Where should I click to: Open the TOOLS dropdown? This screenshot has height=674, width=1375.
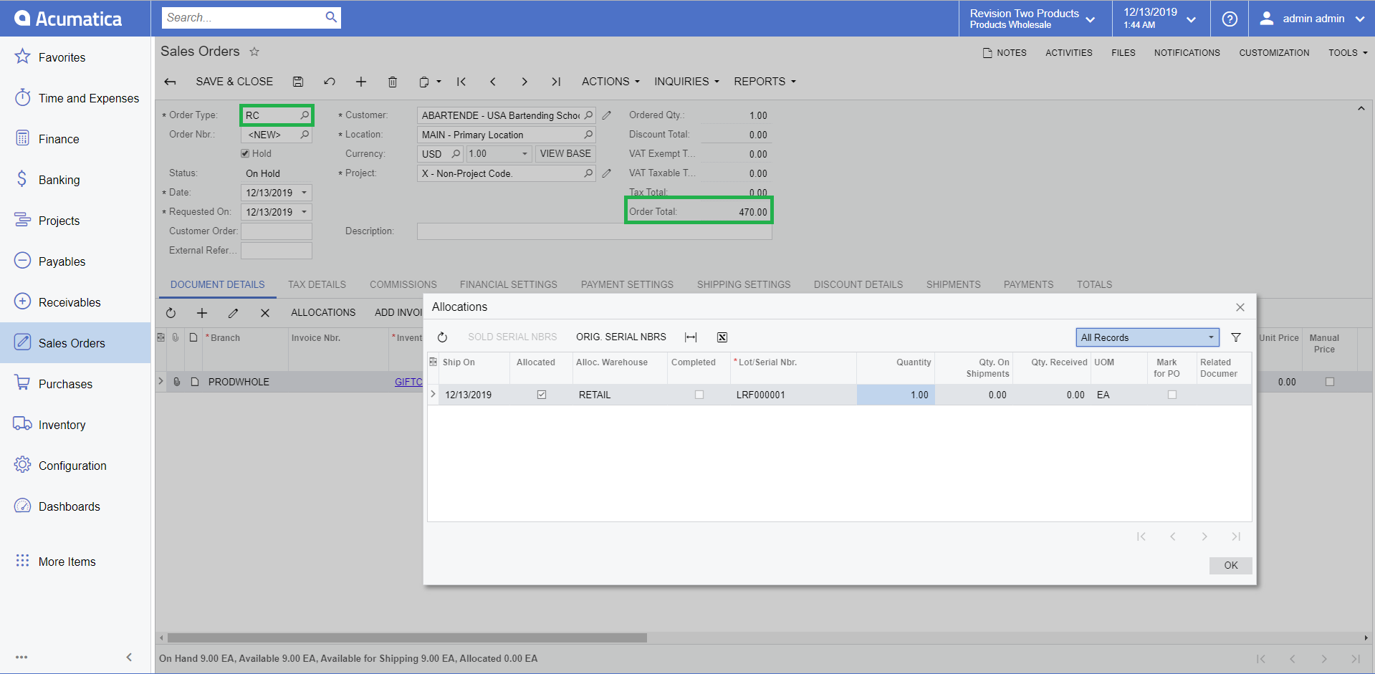(1348, 53)
